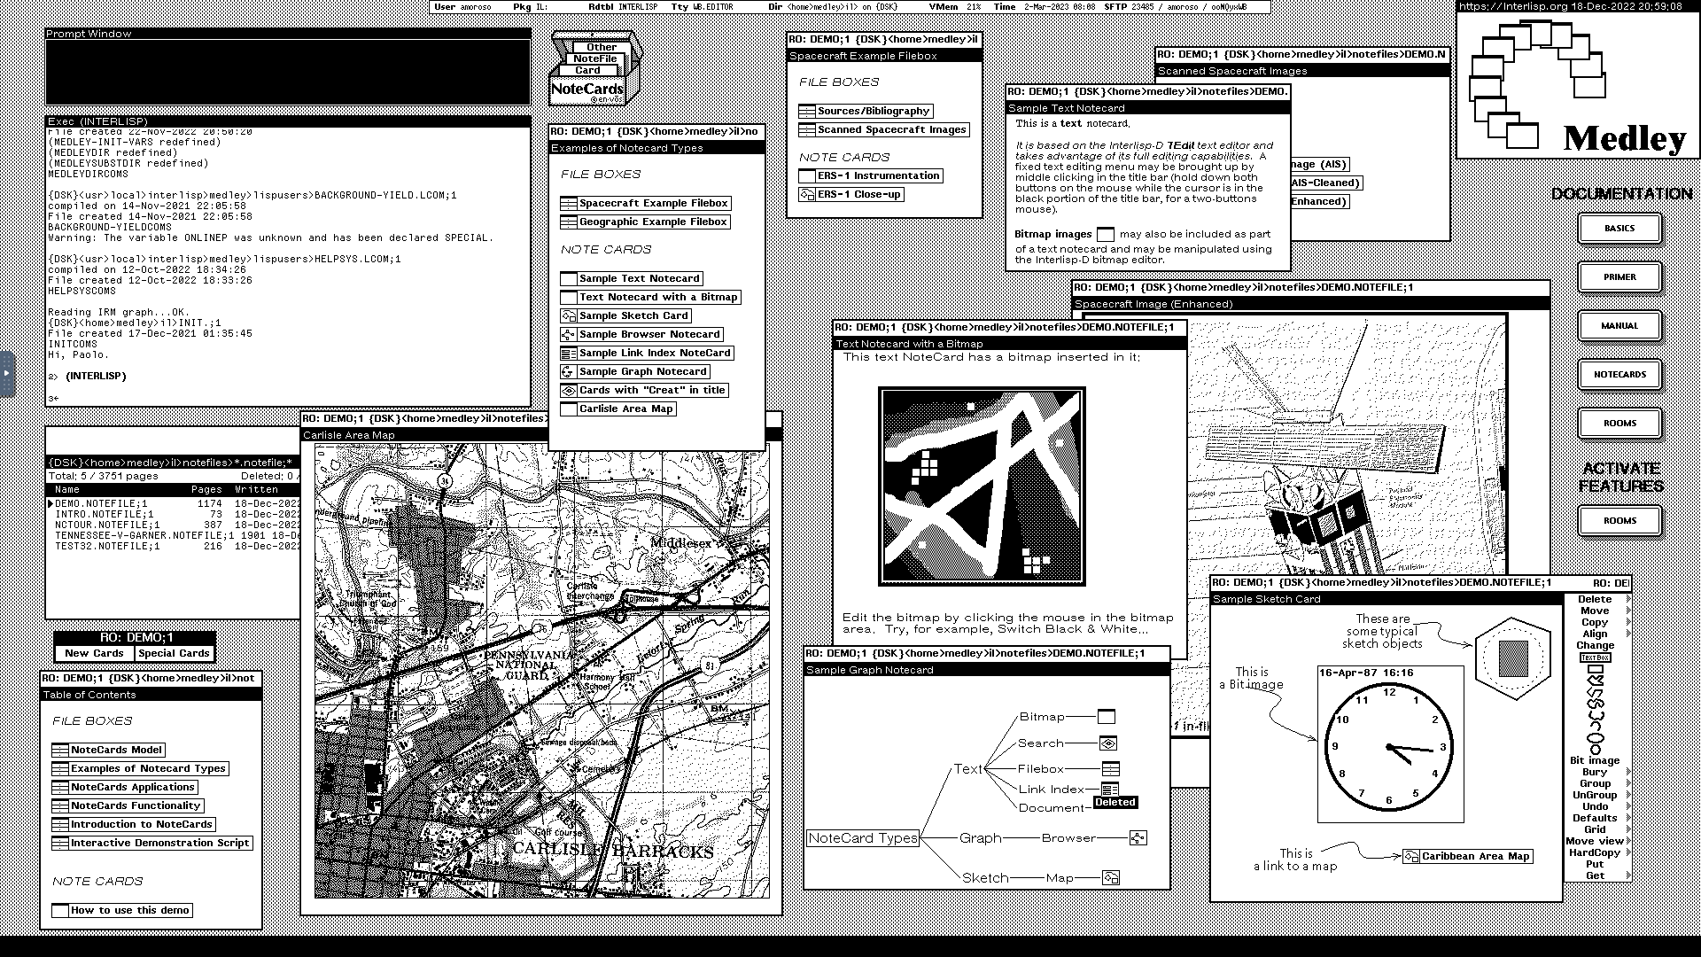This screenshot has width=1701, height=957.
Task: Click the Browser node icon in graph
Action: tap(1138, 838)
